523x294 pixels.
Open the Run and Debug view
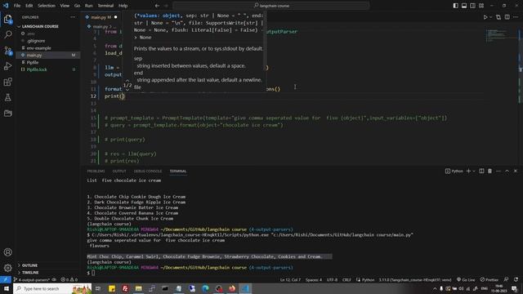pyautogui.click(x=7, y=66)
